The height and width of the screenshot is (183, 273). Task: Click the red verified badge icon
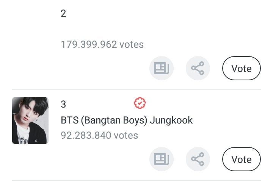(x=140, y=102)
